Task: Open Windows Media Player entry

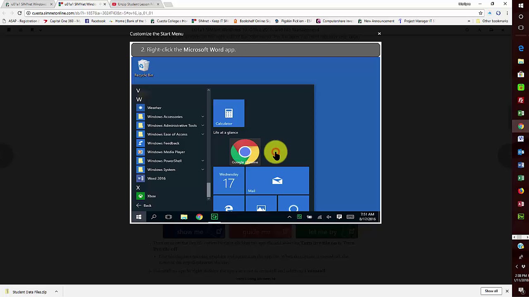Action: point(166,152)
